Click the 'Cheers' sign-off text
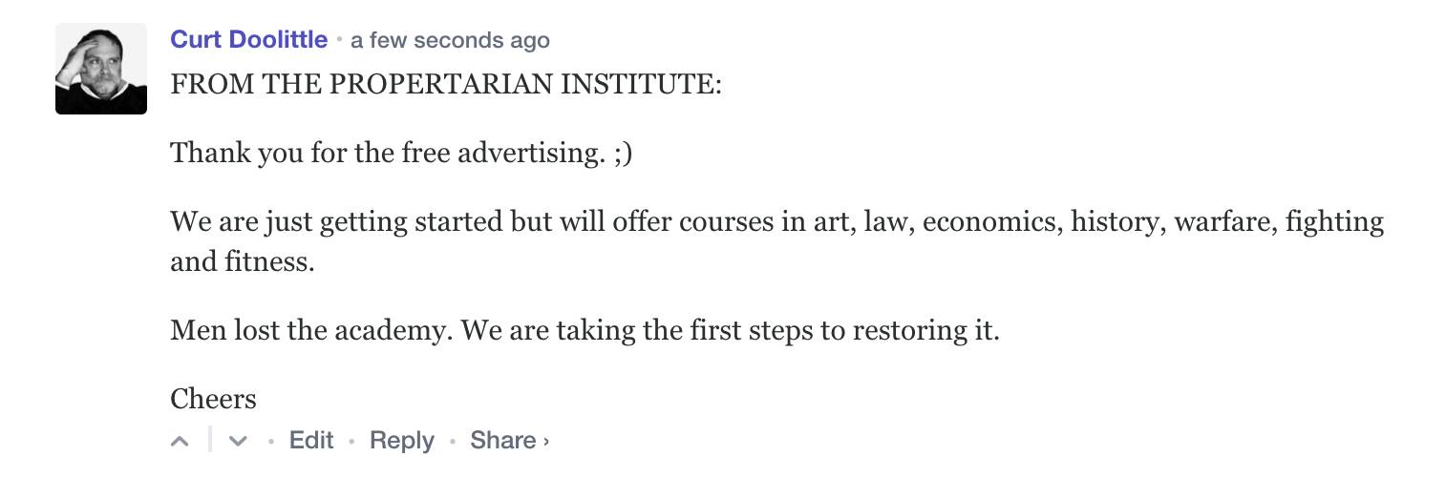This screenshot has height=498, width=1446. 213,398
